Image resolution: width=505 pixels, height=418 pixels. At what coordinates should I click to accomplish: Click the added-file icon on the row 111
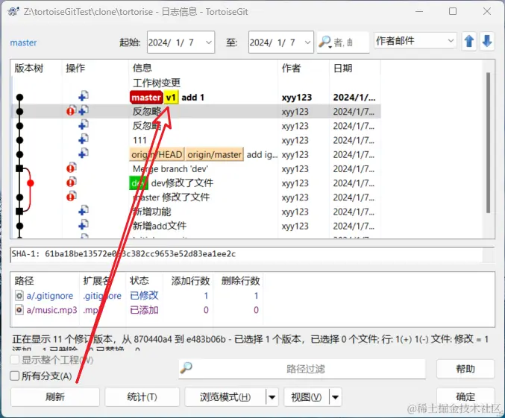click(84, 139)
